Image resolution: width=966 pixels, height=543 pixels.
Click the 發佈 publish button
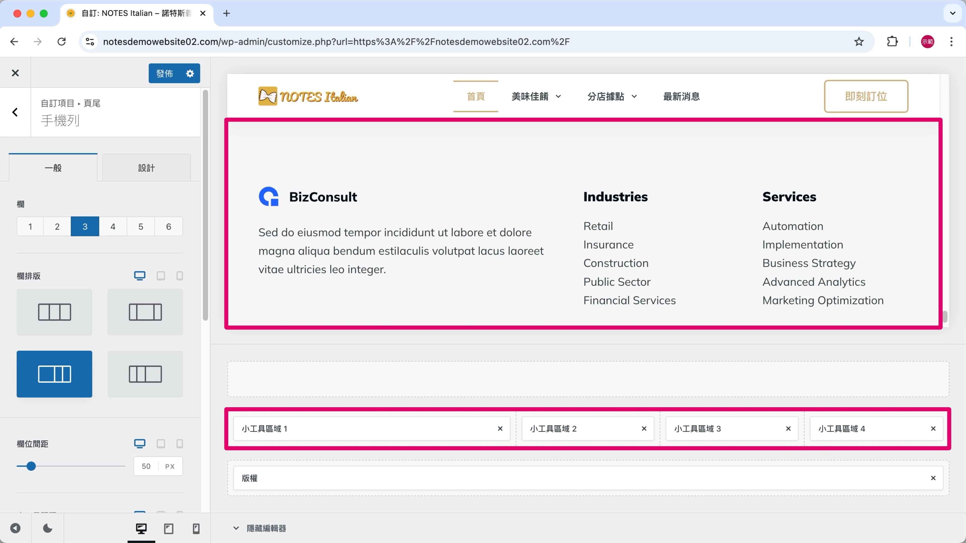click(x=165, y=73)
